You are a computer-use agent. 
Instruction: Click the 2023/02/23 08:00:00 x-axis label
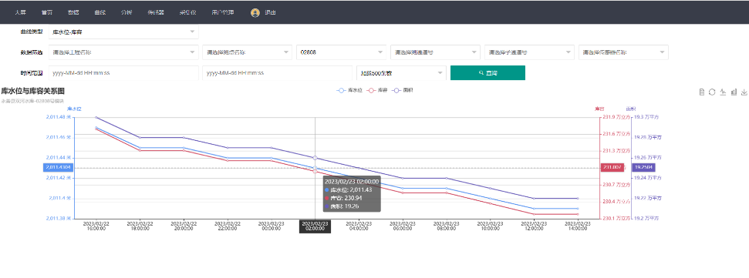tap(446, 226)
